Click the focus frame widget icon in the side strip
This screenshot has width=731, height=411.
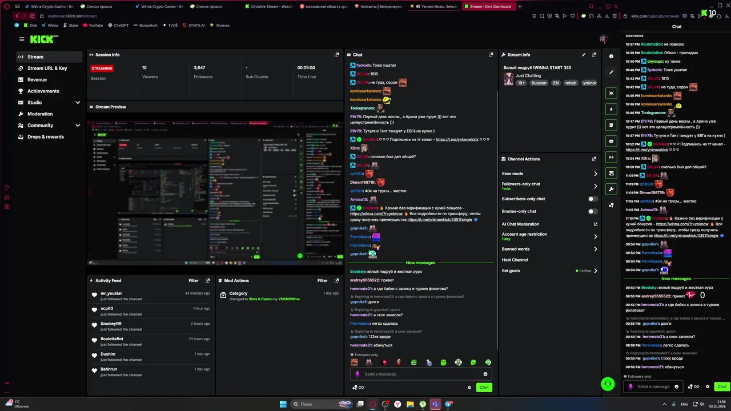click(611, 93)
